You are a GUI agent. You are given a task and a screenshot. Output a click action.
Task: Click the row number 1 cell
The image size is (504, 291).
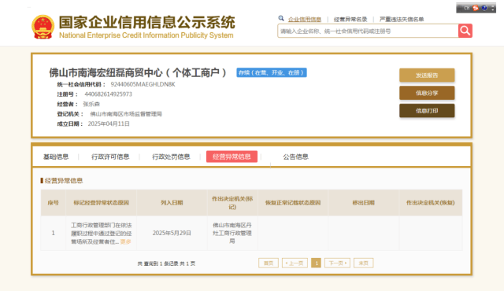pyautogui.click(x=53, y=233)
